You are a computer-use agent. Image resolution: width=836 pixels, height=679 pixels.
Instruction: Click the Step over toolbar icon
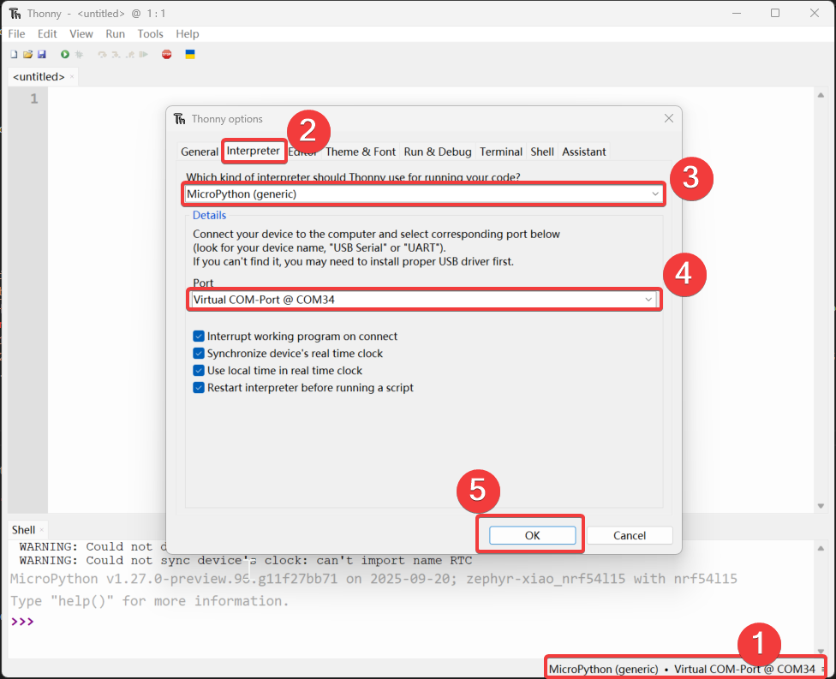click(103, 54)
